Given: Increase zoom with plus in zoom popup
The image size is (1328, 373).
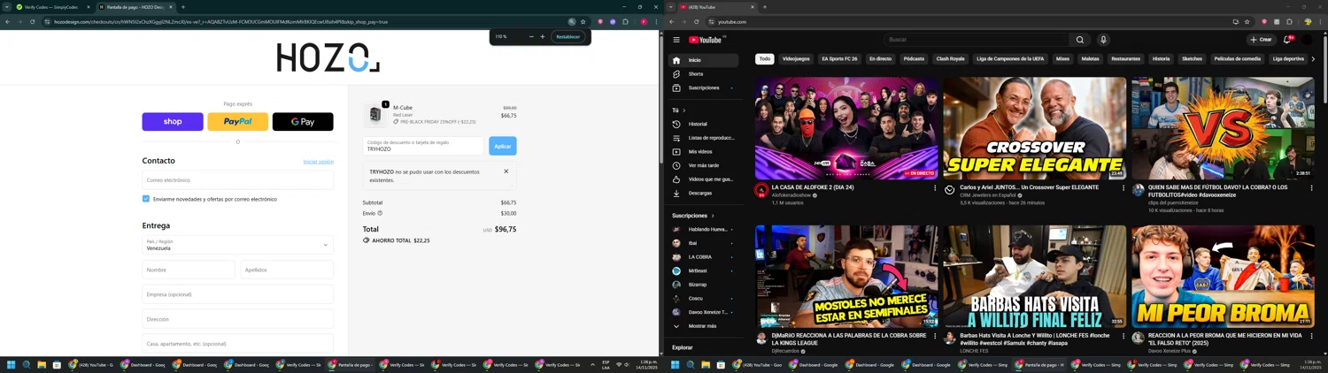Looking at the screenshot, I should coord(543,37).
